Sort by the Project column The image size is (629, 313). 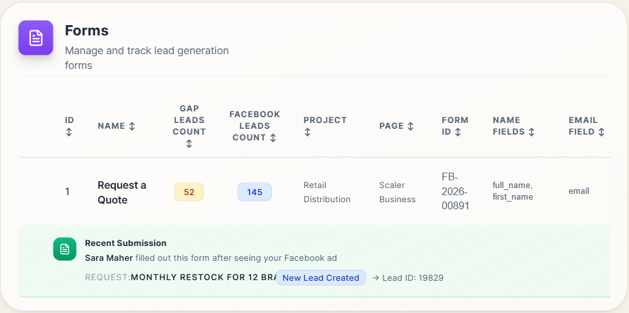[x=325, y=126]
